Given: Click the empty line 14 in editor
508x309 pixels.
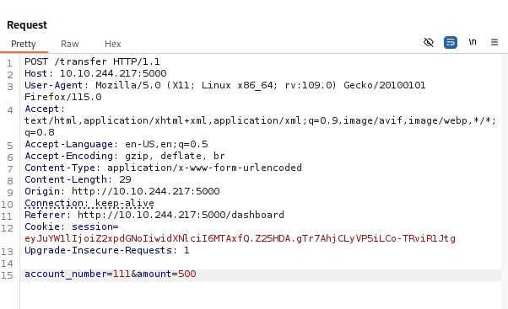Looking at the screenshot, I should (261, 264).
